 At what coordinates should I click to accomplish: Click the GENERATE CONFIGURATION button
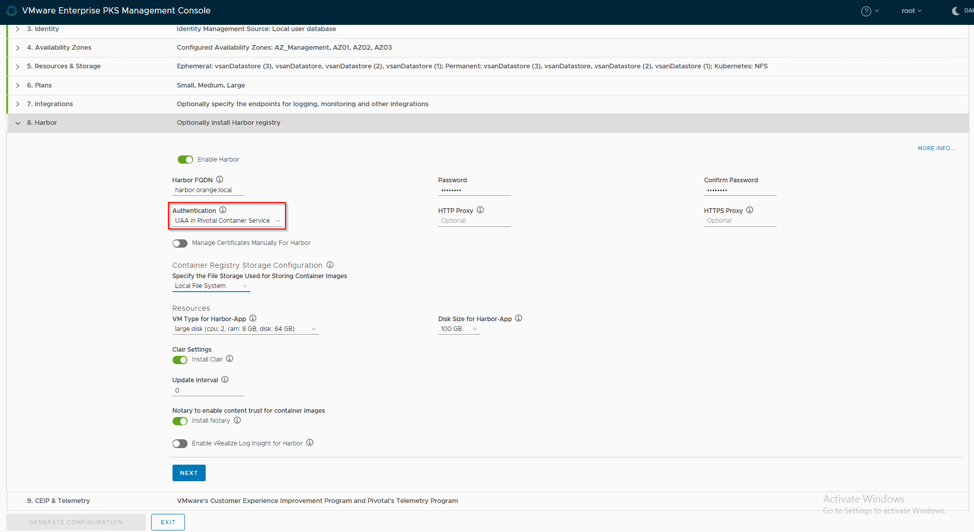coord(76,522)
